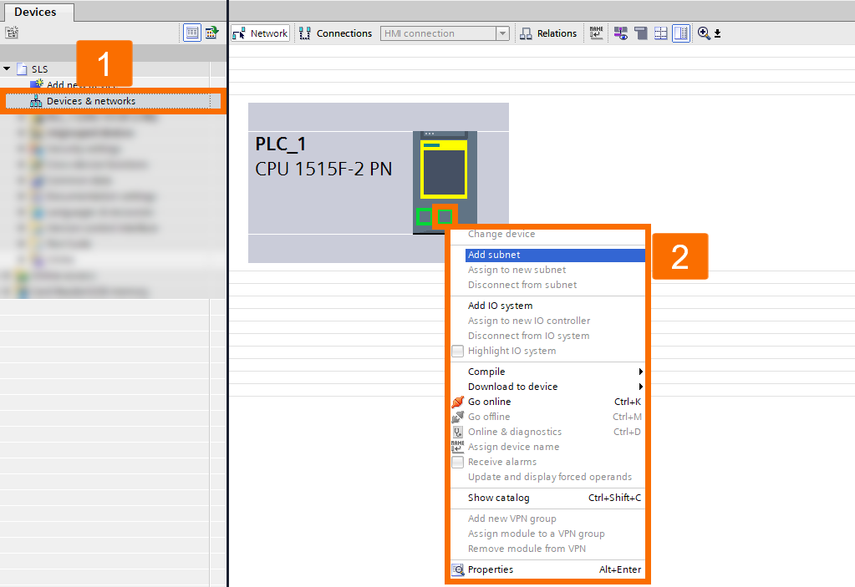Screen dimensions: 855x587
Task: Click the zoom magnifier icon
Action: coord(704,33)
